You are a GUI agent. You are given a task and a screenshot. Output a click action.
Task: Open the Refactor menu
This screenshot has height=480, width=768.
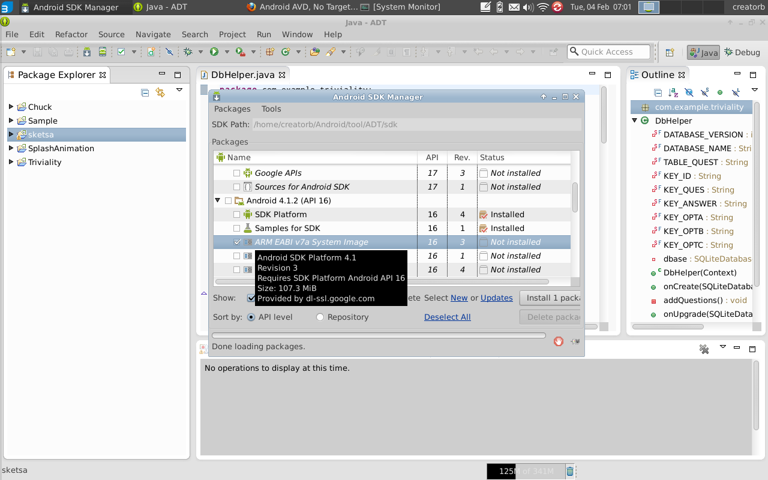click(71, 34)
